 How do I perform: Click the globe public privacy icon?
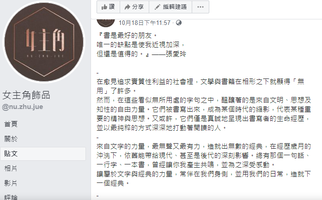[x=179, y=23]
